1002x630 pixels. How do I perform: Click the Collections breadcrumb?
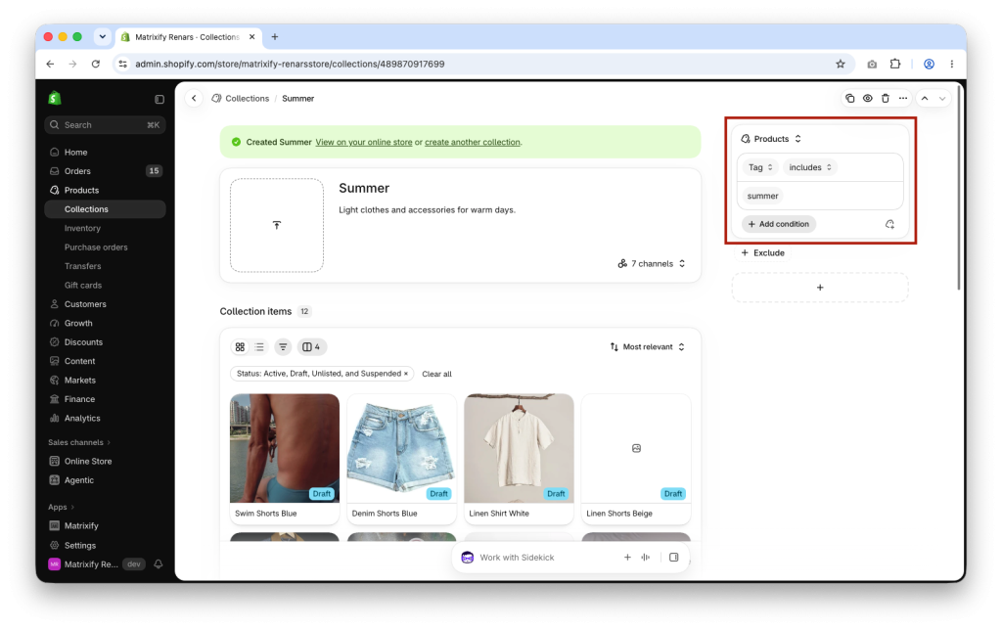click(247, 99)
